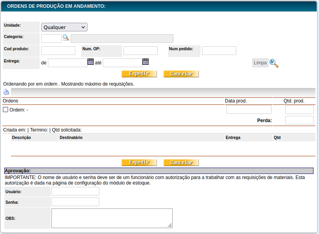This screenshot has width=319, height=234.
Task: Focus the Senha password field
Action: point(75,202)
